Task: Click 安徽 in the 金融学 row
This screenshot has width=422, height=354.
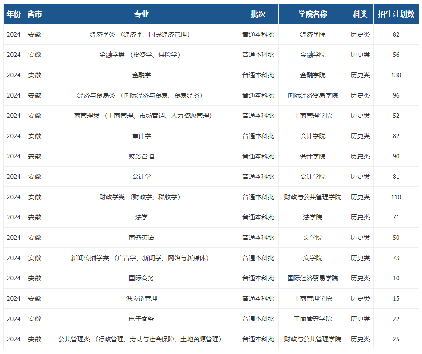Action: coord(35,75)
